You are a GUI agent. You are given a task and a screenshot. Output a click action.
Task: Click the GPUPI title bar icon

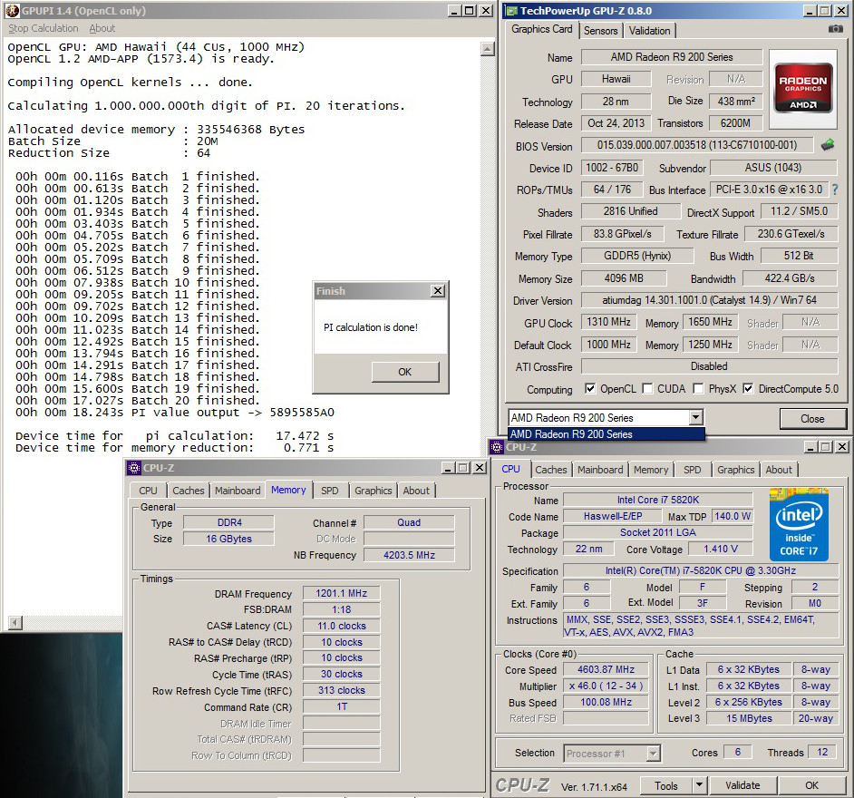(x=12, y=10)
